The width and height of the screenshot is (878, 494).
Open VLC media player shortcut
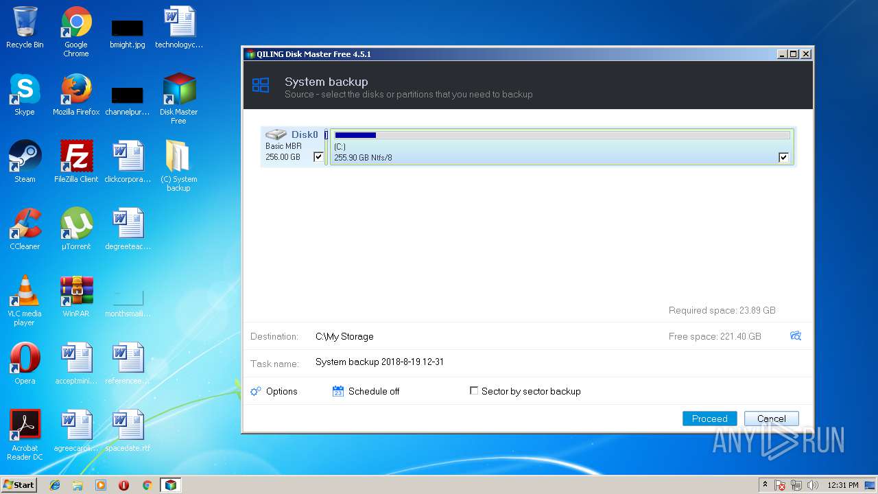[25, 301]
